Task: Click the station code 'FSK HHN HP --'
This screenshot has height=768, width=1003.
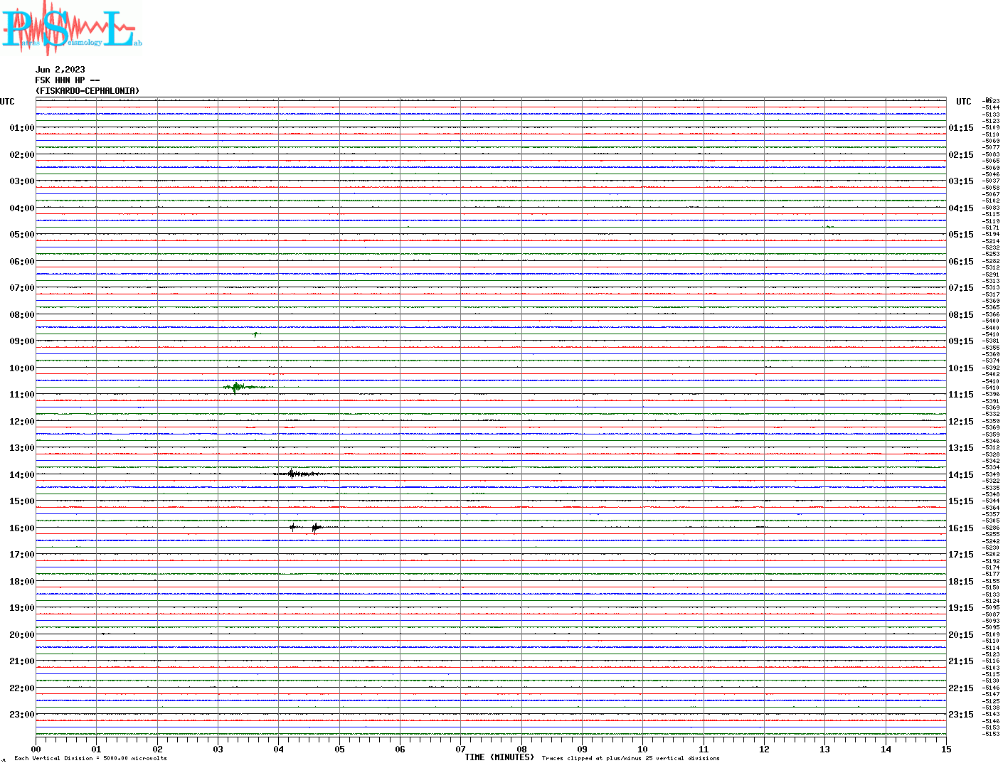Action: tap(68, 80)
